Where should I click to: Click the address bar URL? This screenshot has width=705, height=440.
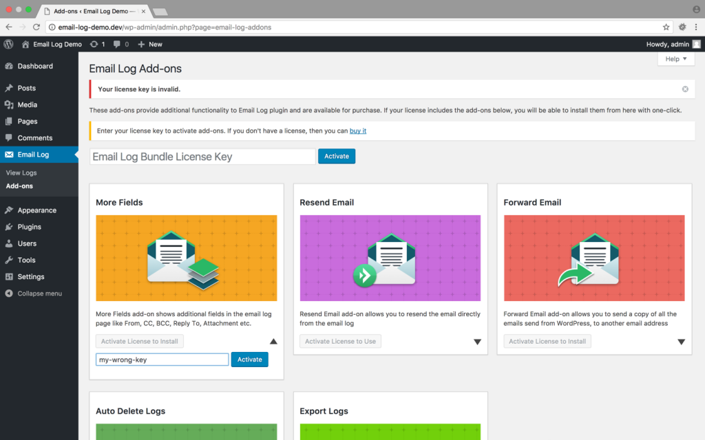click(x=165, y=27)
